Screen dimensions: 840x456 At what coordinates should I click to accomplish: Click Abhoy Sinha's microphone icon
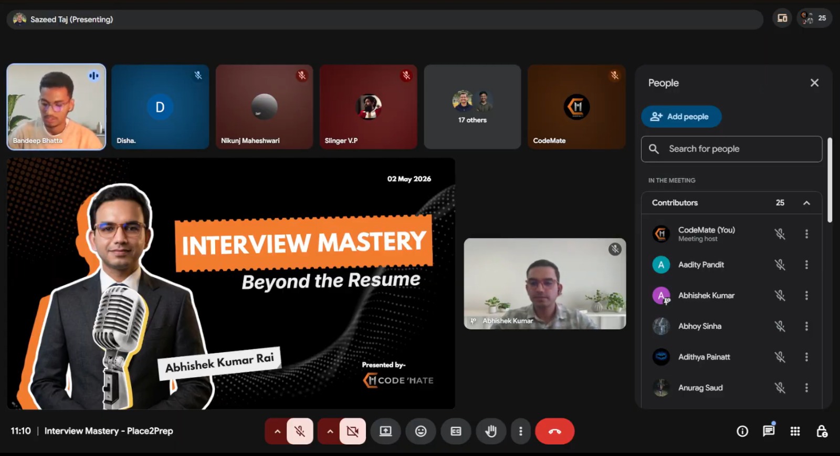[780, 326]
